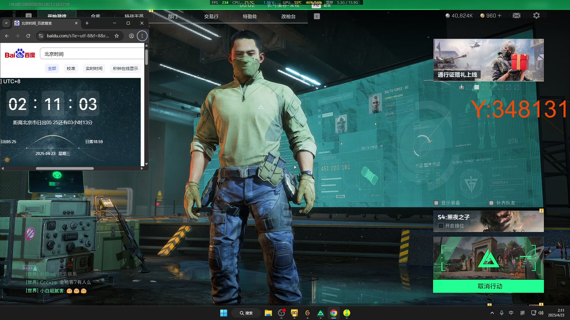This screenshot has width=570, height=320.
Task: Click the world chat message from 小白超腻害
Action: pyautogui.click(x=56, y=291)
